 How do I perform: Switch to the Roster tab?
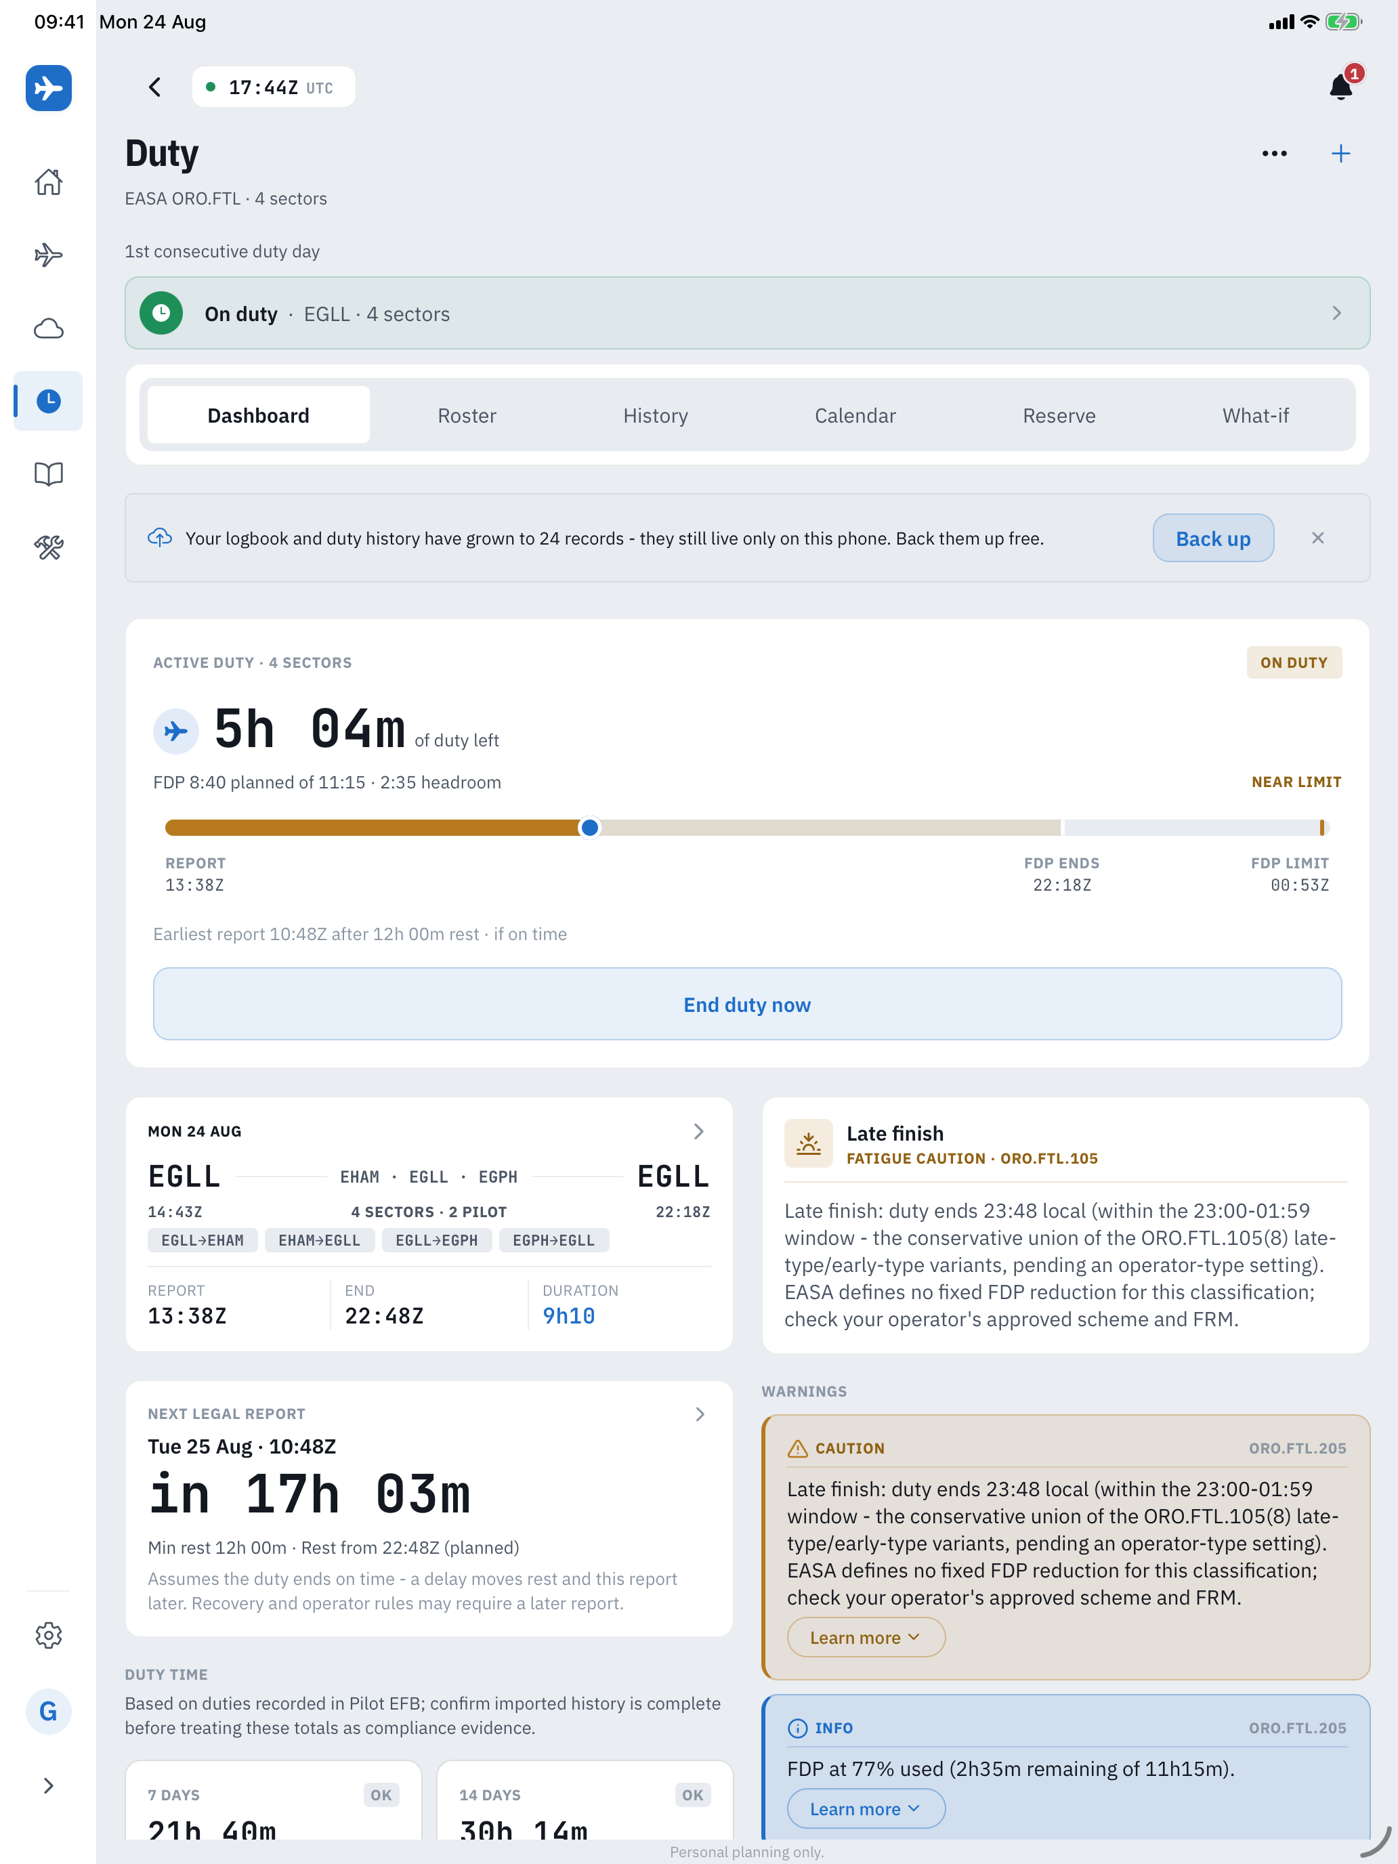467,415
